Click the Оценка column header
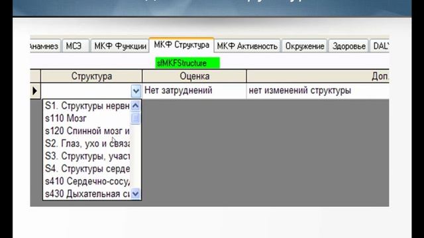424x238 pixels. click(x=194, y=76)
